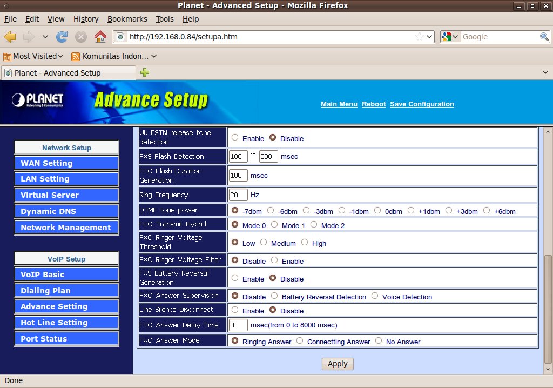Image resolution: width=553 pixels, height=388 pixels.
Task: Click the Ring Frequency input field
Action: (x=238, y=195)
